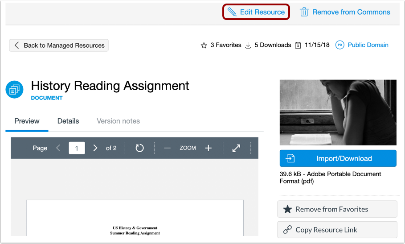Screen dimensions: 405x244
Task: Click the pencil icon beside Edit Resource
Action: [232, 12]
